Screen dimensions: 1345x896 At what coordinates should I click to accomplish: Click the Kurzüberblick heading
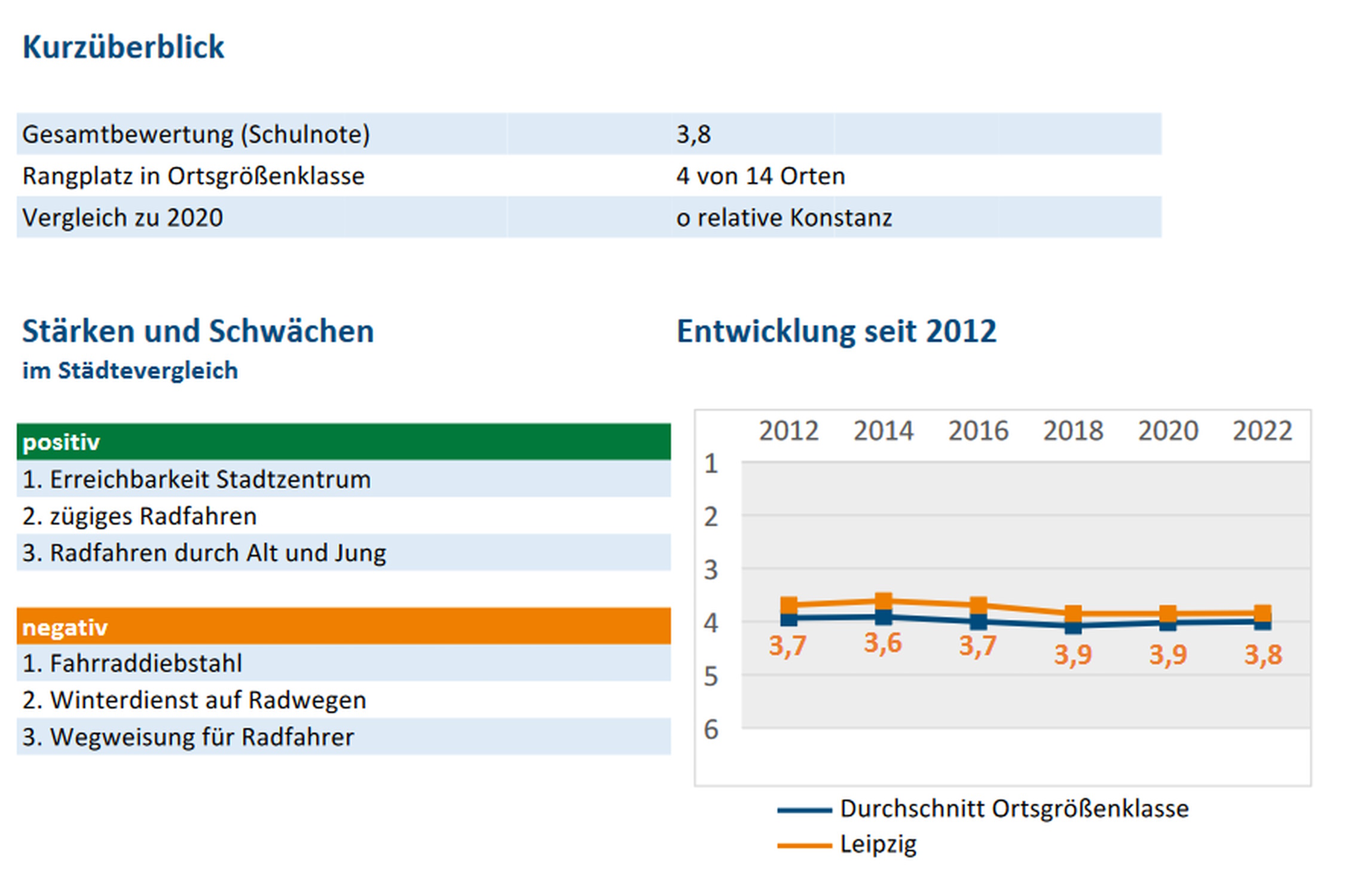click(x=123, y=47)
